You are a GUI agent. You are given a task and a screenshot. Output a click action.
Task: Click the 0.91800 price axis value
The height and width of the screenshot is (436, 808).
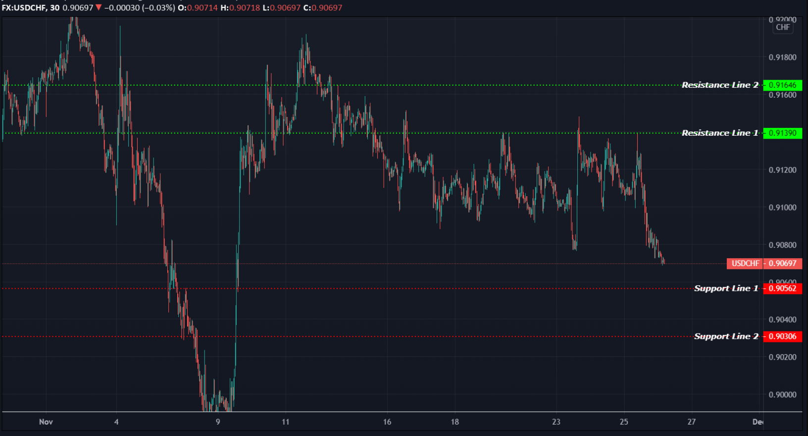782,57
